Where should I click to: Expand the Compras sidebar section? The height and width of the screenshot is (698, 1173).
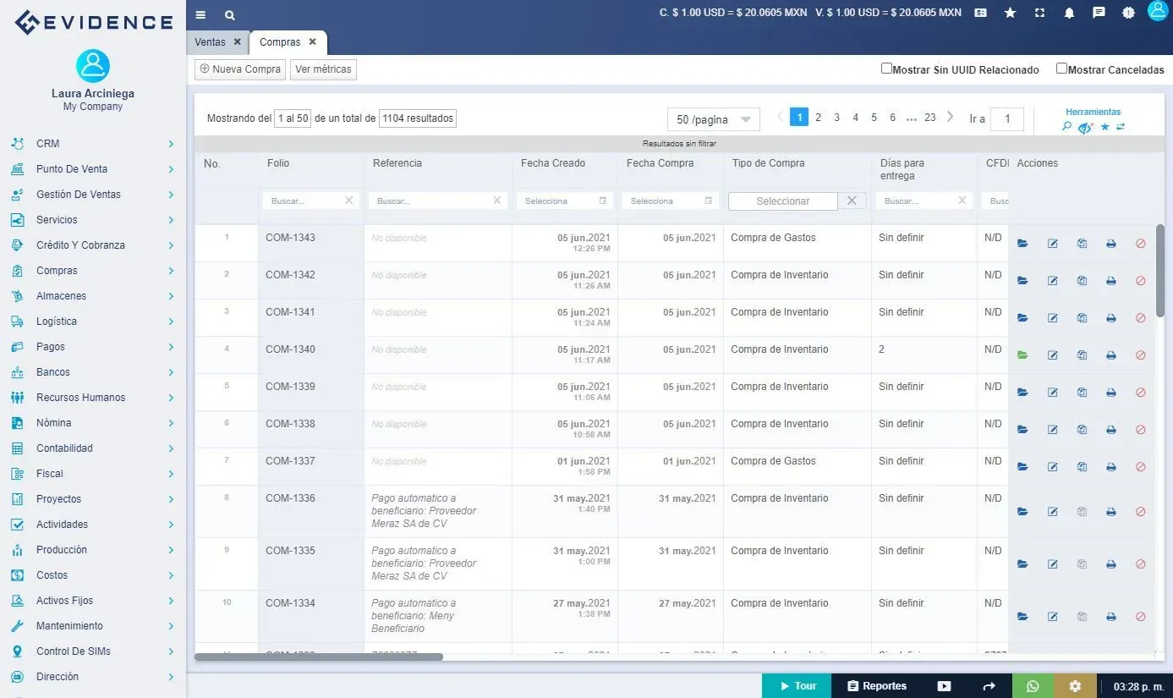tap(93, 270)
